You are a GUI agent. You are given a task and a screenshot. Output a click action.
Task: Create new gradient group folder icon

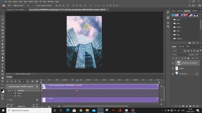pyautogui.click(x=190, y=43)
